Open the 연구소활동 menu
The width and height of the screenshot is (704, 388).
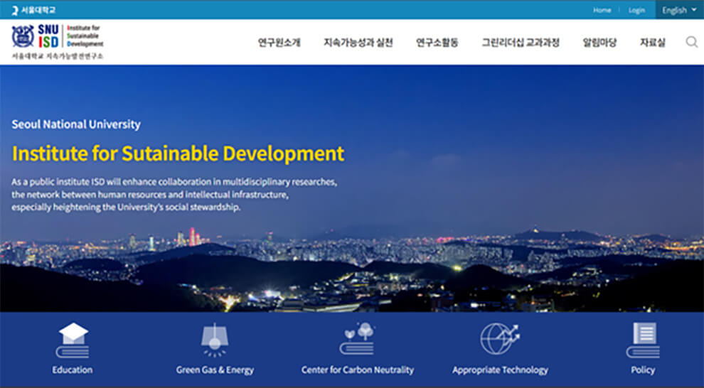[x=437, y=43]
